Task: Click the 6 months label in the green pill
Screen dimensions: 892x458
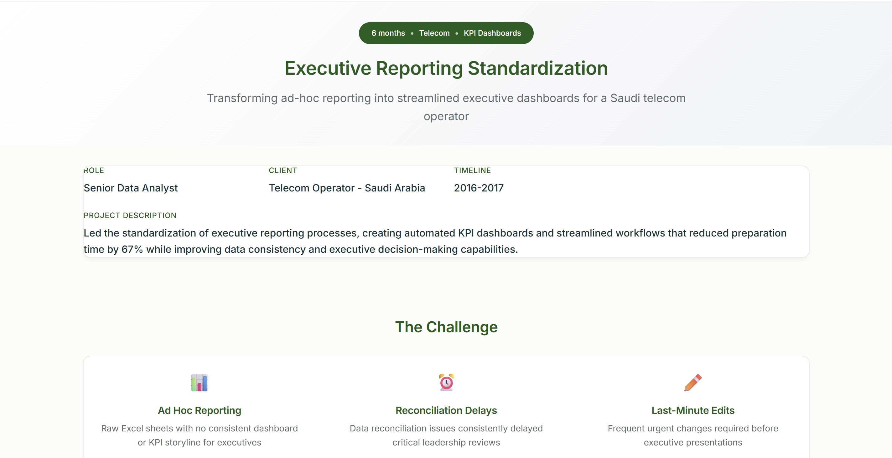Action: (x=388, y=33)
